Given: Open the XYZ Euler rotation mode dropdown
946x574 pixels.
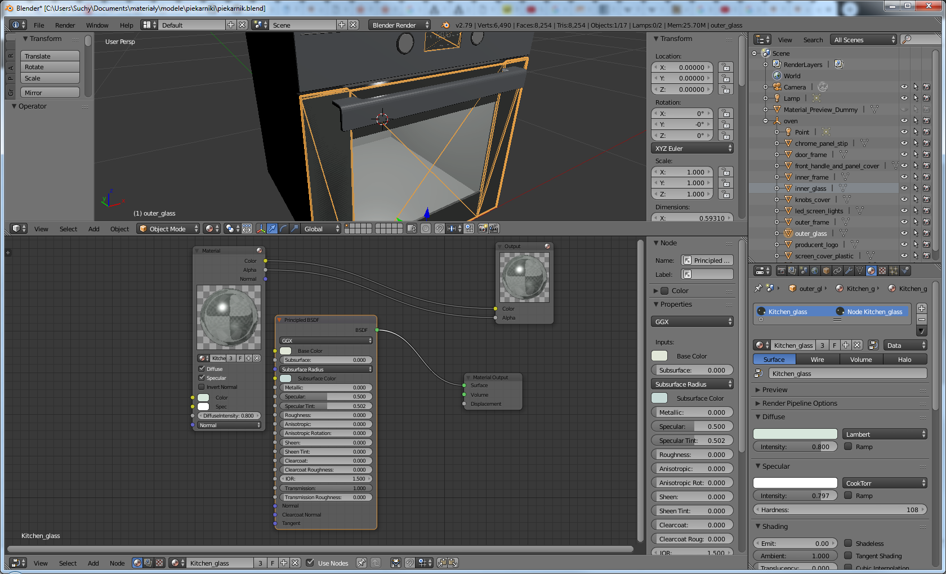Looking at the screenshot, I should coord(693,149).
